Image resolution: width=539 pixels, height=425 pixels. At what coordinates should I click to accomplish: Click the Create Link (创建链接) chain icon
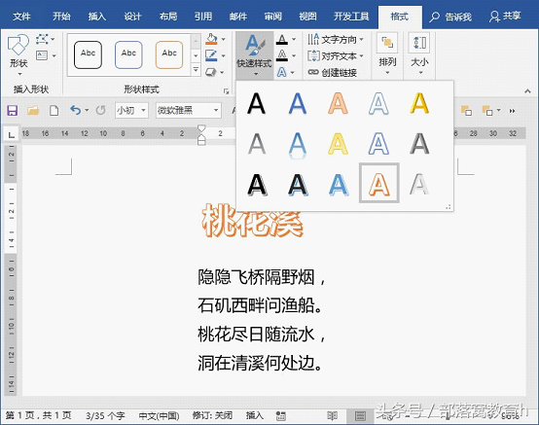pos(313,72)
